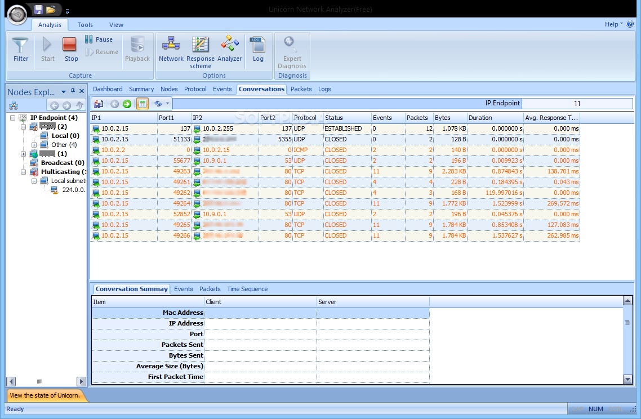This screenshot has height=419, width=641.
Task: Click the back arrow in Nodes Explorer
Action: 54,105
